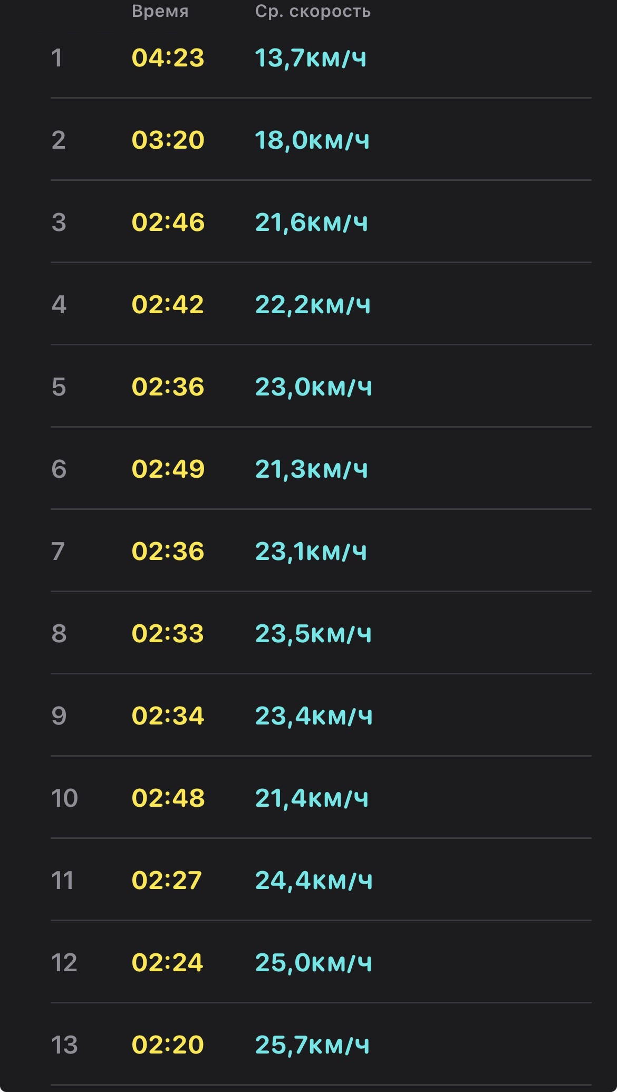Image resolution: width=617 pixels, height=1092 pixels.
Task: Select the 23,4км/ч speed value
Action: (314, 716)
